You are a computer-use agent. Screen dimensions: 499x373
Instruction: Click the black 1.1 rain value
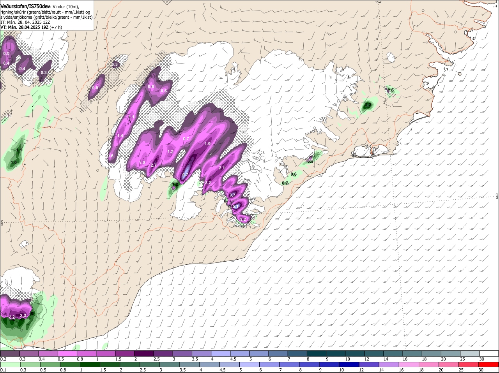(19, 150)
